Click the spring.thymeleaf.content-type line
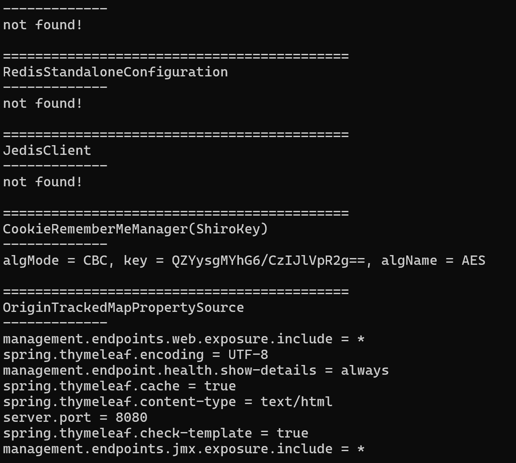The height and width of the screenshot is (463, 516). tap(168, 402)
